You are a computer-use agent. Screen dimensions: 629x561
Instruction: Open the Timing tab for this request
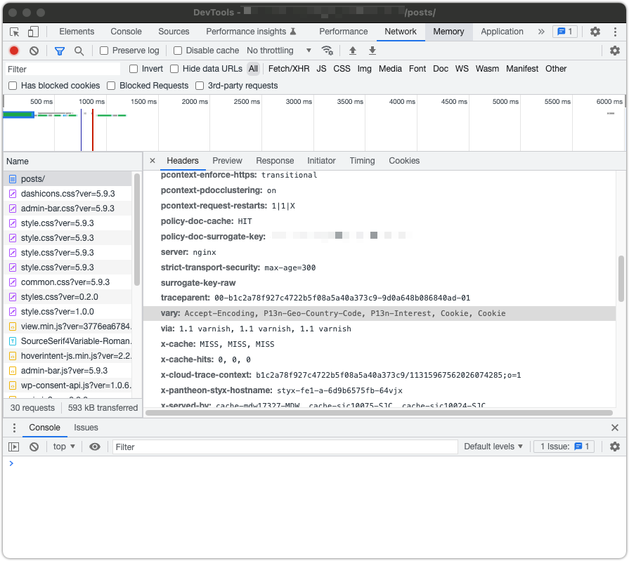pos(362,160)
